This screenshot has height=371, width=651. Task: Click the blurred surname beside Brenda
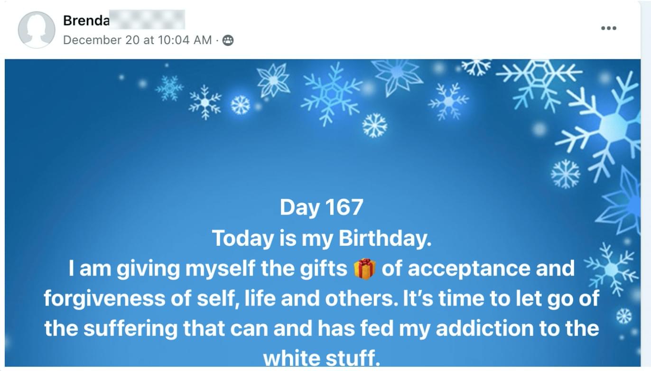(x=147, y=21)
